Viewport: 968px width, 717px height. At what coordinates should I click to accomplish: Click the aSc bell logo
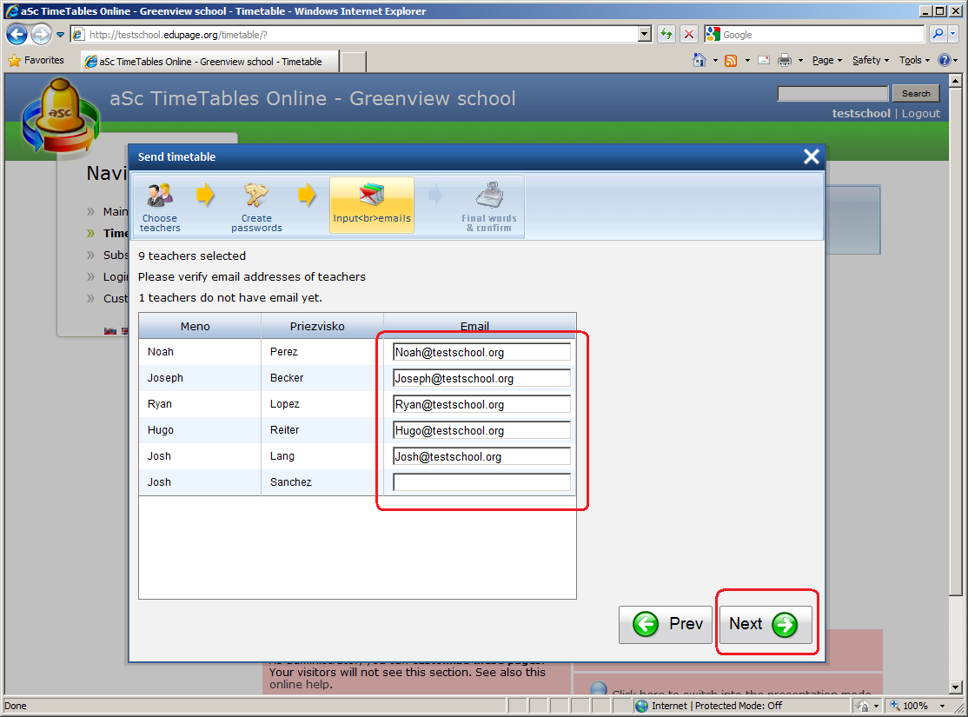pos(59,117)
